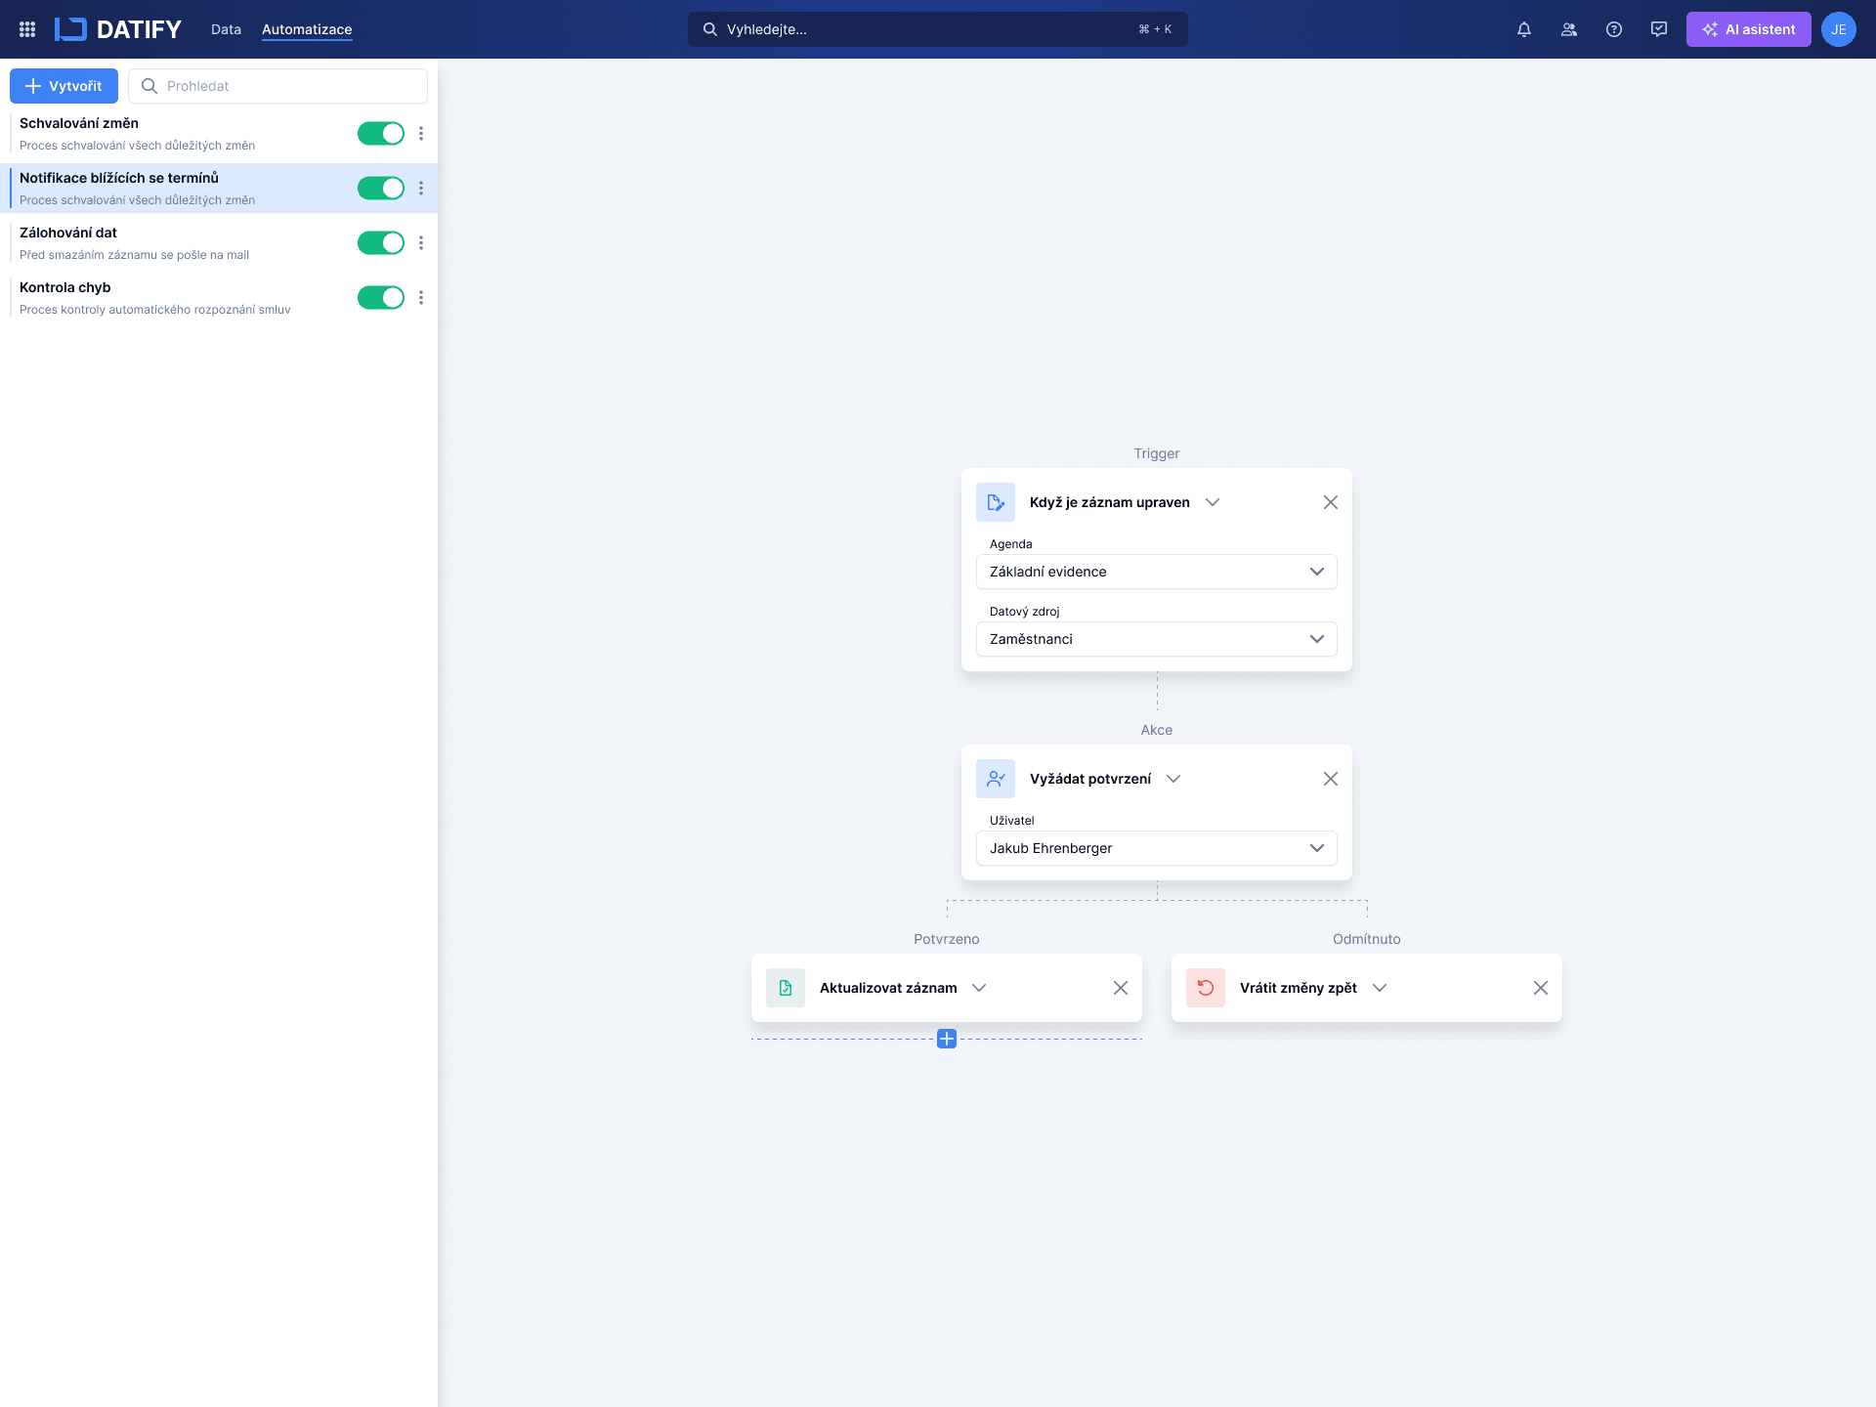This screenshot has width=1876, height=1407.
Task: Open the Datový zdroj Zaměstnanci dropdown
Action: (1156, 639)
